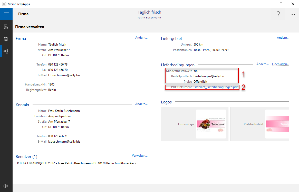Select user K.BUSCHMANN@SELLY.BIZ in the list

[x=36, y=163]
